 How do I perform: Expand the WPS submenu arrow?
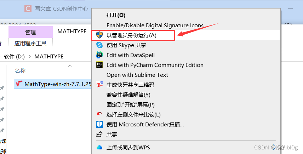pos(274,147)
